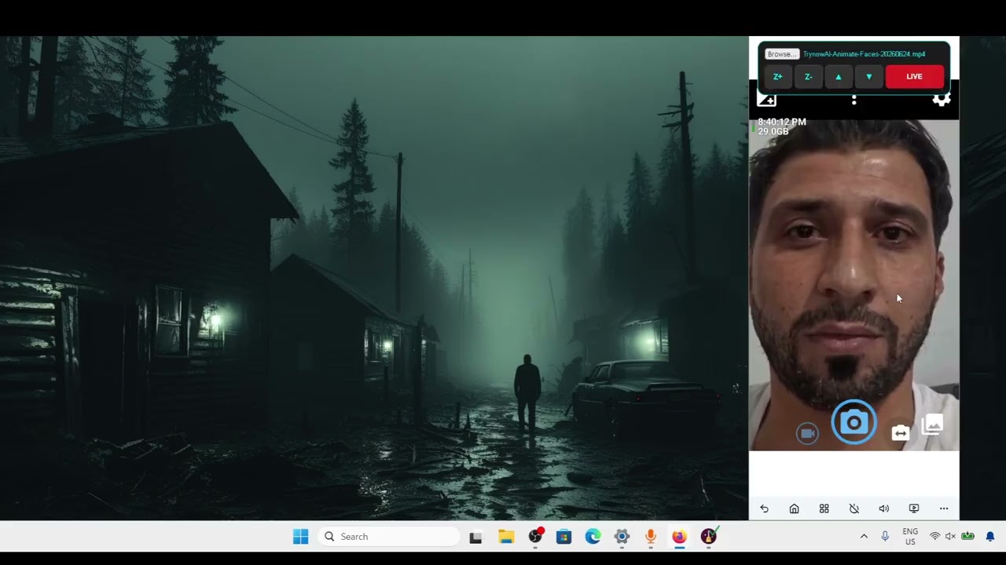Screen dimensions: 1006x565
Task: Click the screen cast monitor icon
Action: pos(913,508)
